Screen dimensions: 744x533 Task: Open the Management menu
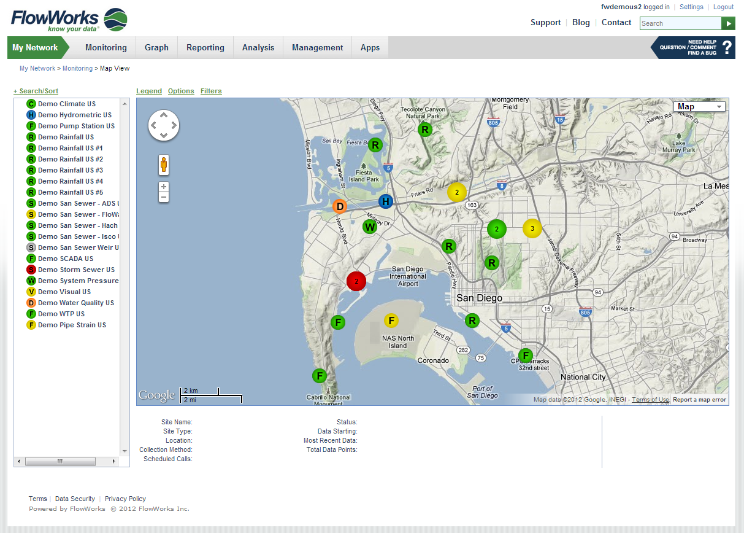point(318,47)
